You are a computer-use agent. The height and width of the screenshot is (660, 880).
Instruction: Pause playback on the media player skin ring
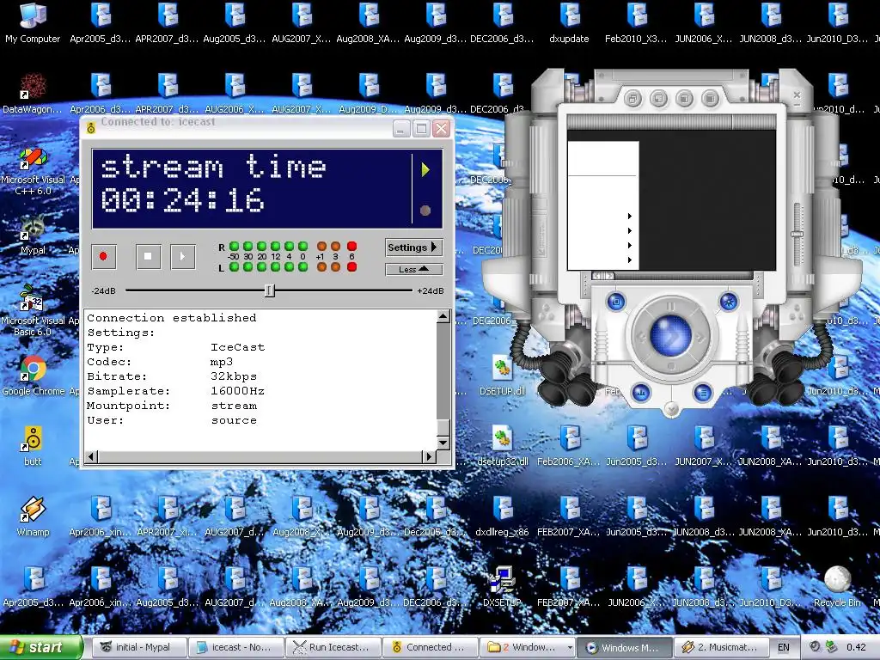coord(670,307)
